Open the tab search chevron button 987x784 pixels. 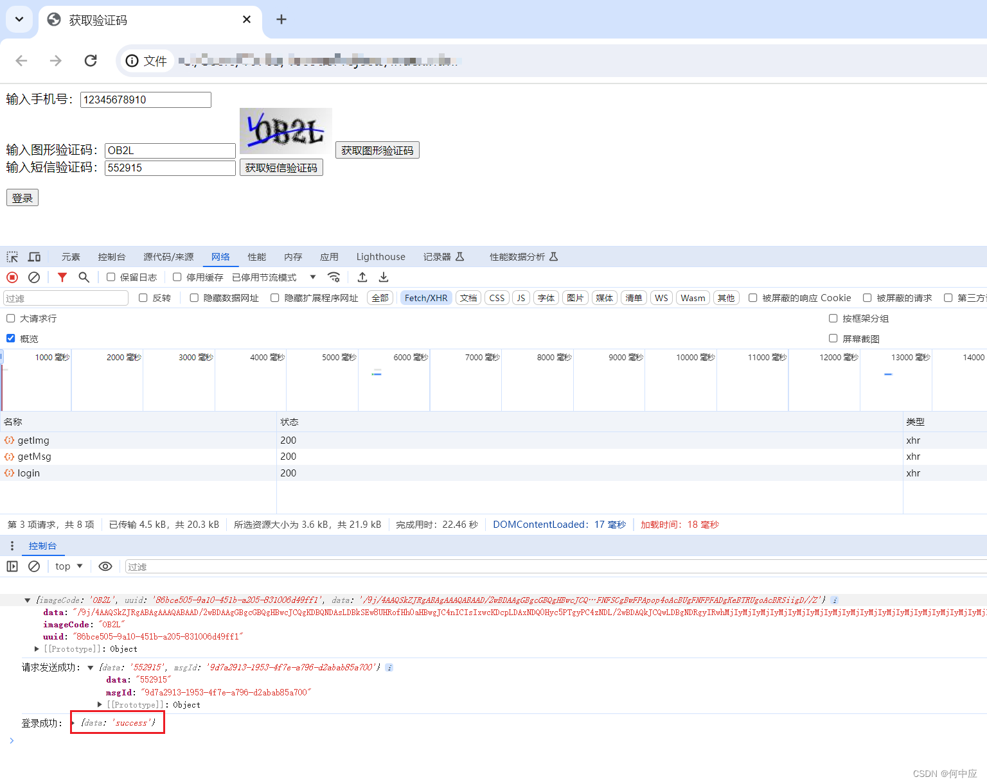pyautogui.click(x=19, y=19)
